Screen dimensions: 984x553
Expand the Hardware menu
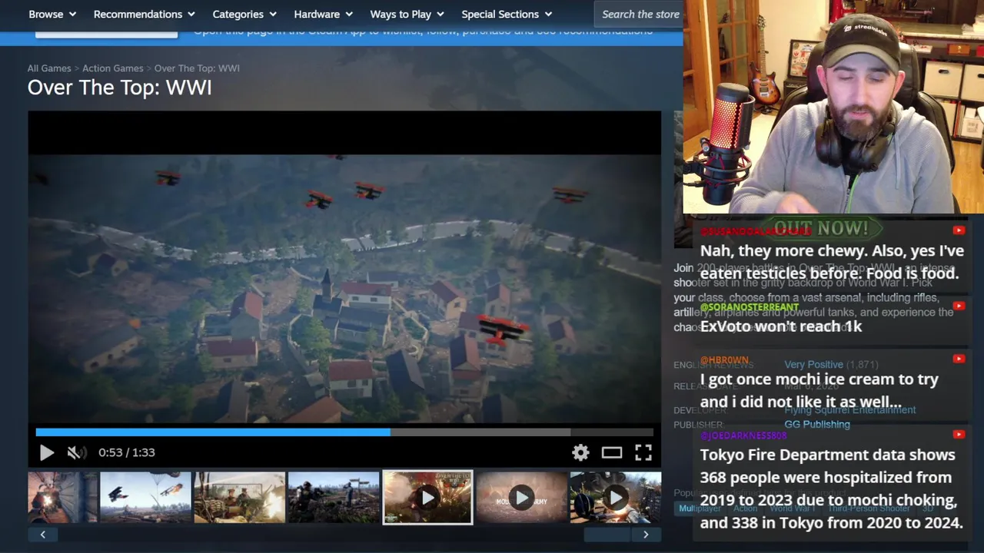(323, 14)
